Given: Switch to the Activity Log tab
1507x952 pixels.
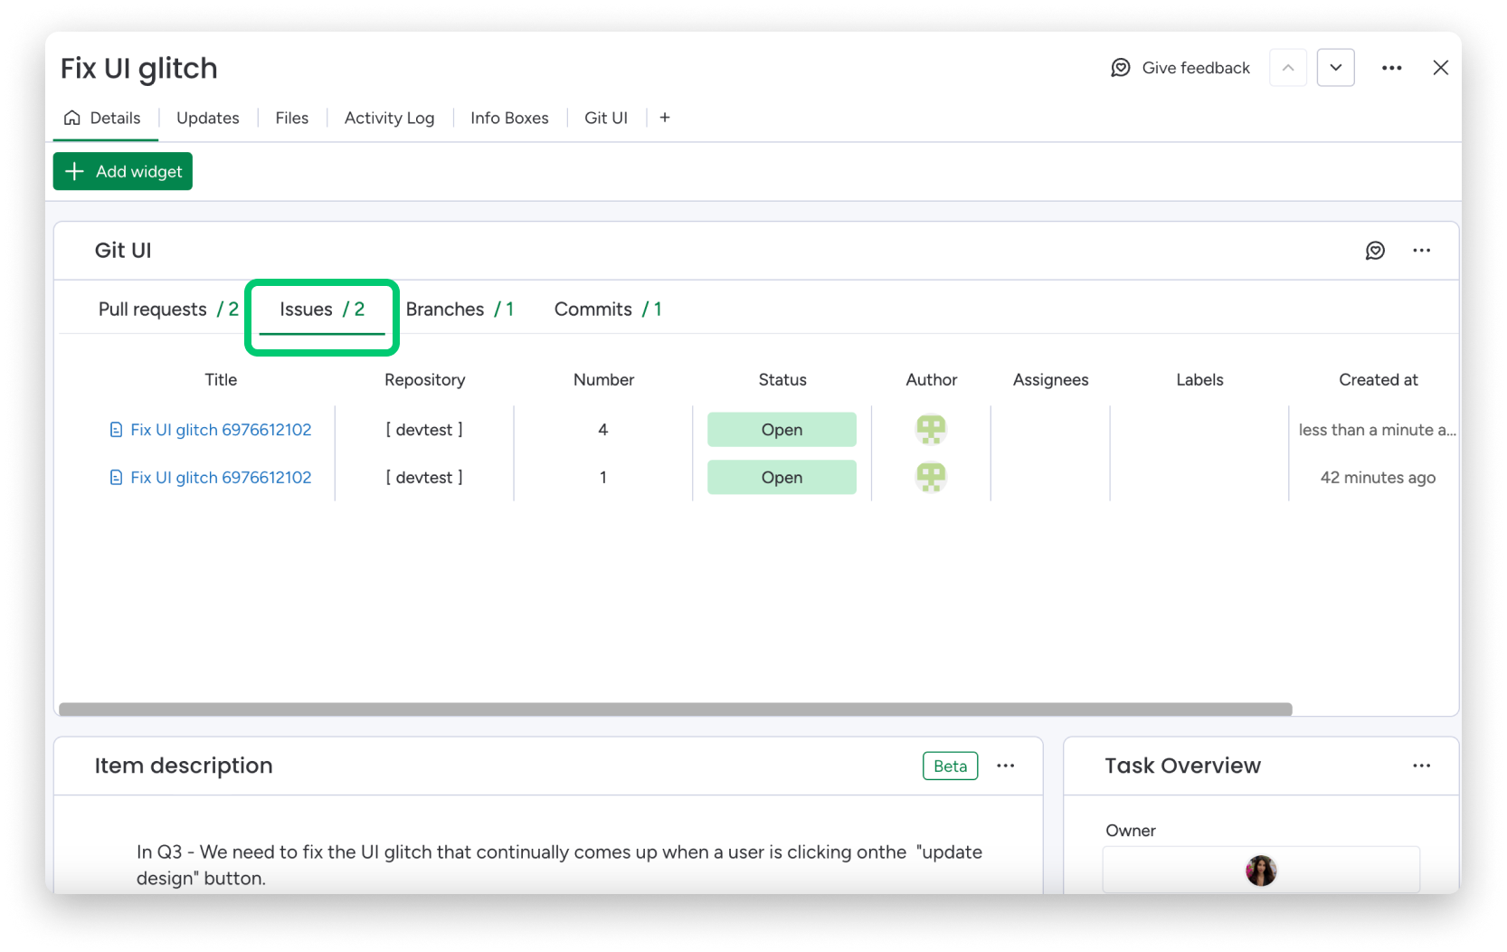Looking at the screenshot, I should pos(389,118).
